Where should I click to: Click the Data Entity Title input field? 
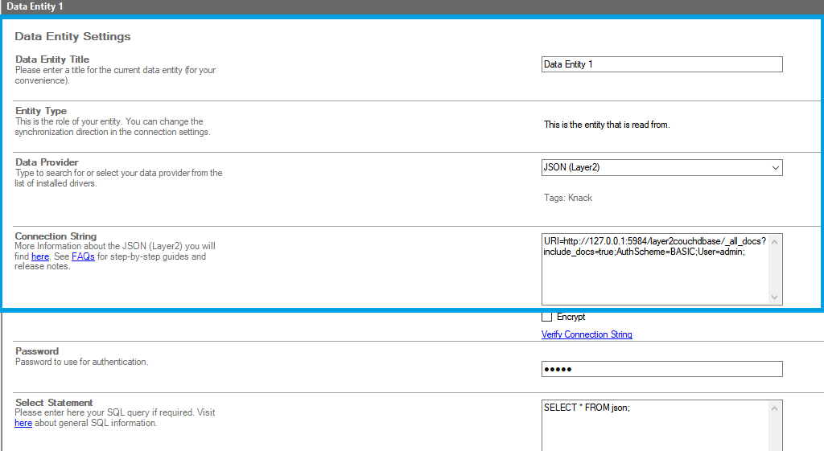pos(661,64)
